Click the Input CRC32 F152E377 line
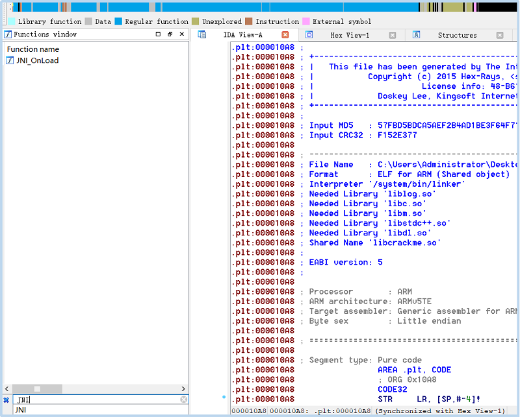Viewport: 520px width, 417px height. click(x=363, y=136)
